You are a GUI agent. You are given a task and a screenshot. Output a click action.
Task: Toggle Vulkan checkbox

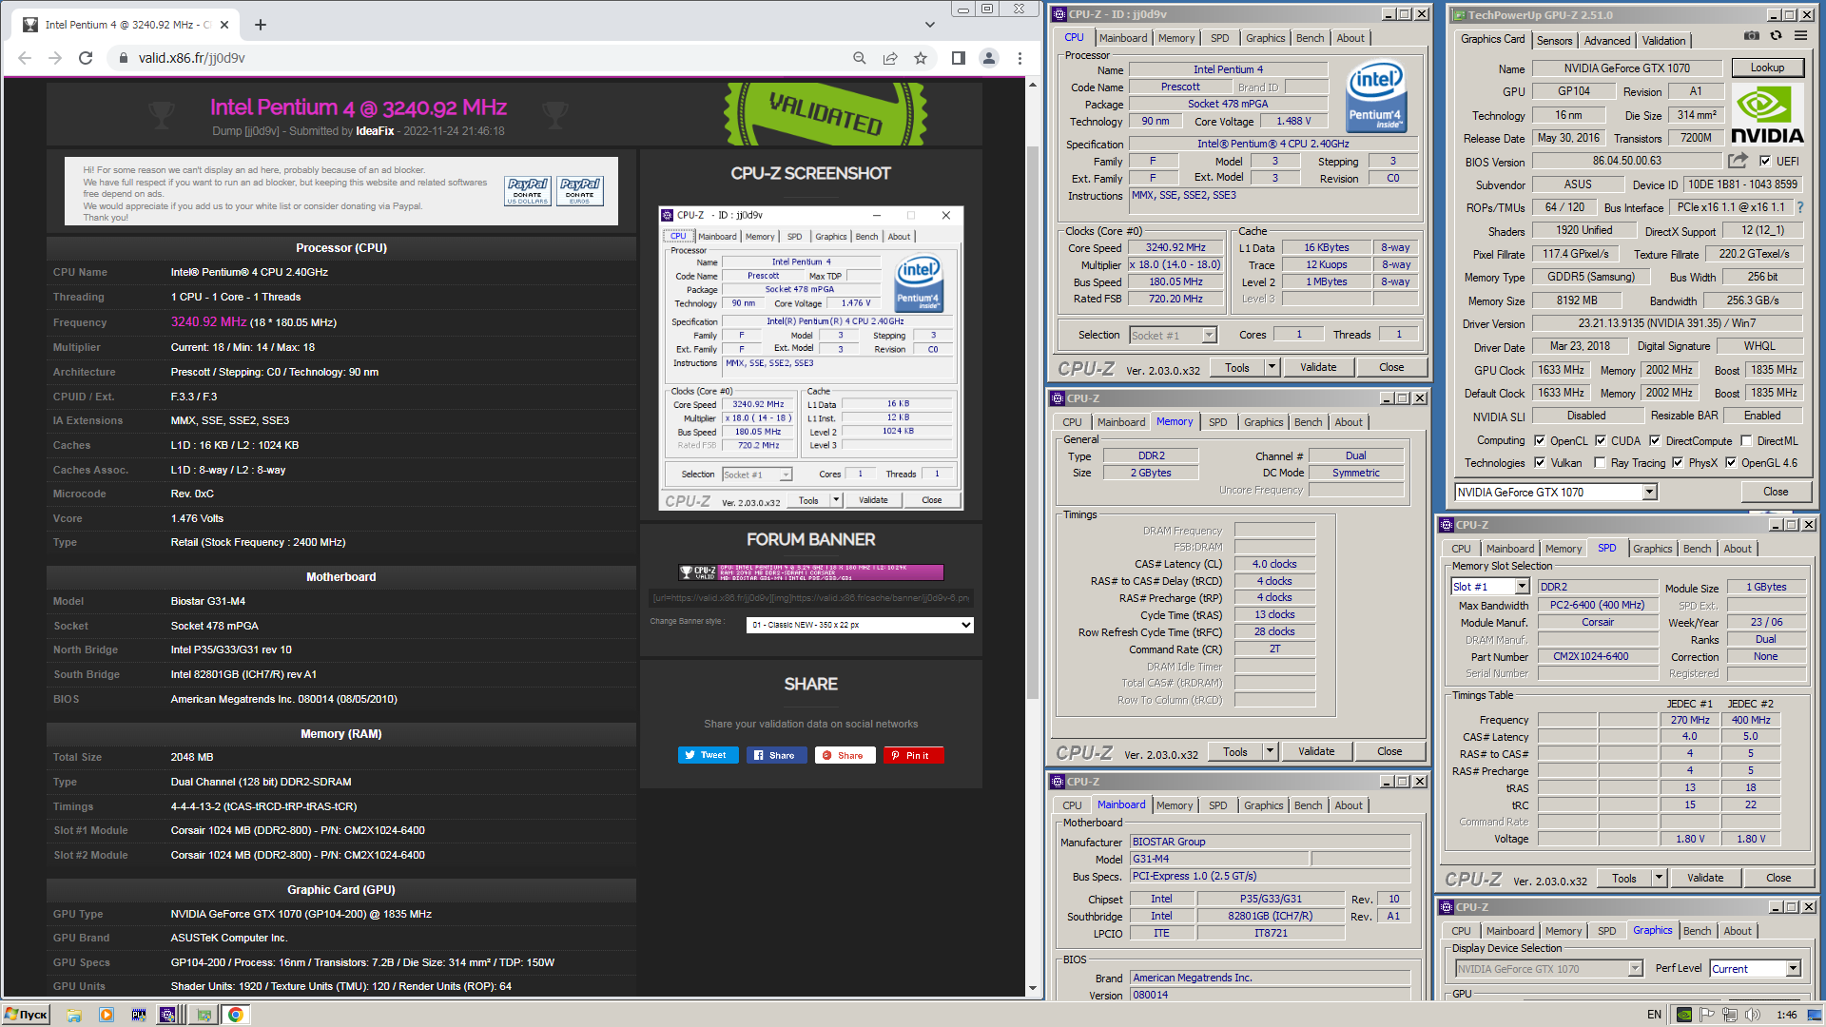tap(1540, 463)
